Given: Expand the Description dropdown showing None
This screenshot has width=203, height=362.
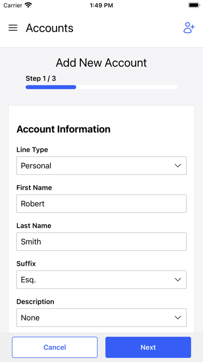Looking at the screenshot, I should click(x=102, y=318).
